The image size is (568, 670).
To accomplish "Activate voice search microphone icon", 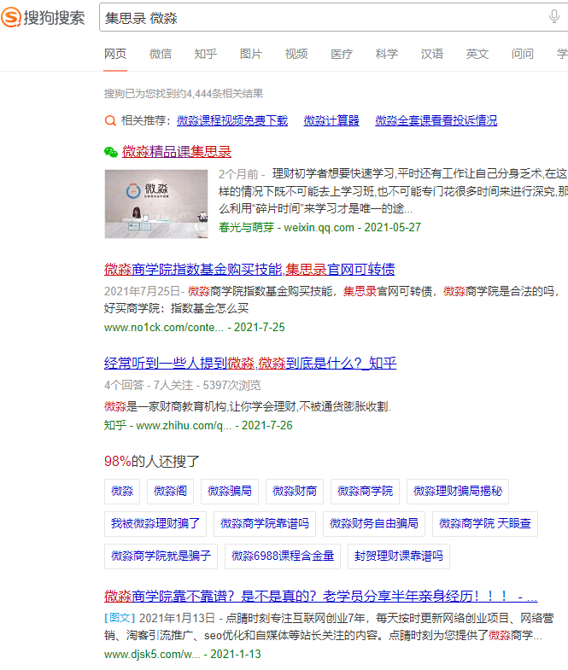I will (553, 17).
